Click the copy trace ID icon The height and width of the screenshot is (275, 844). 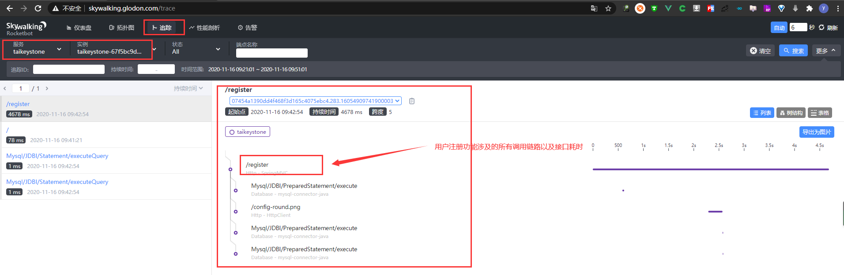411,101
